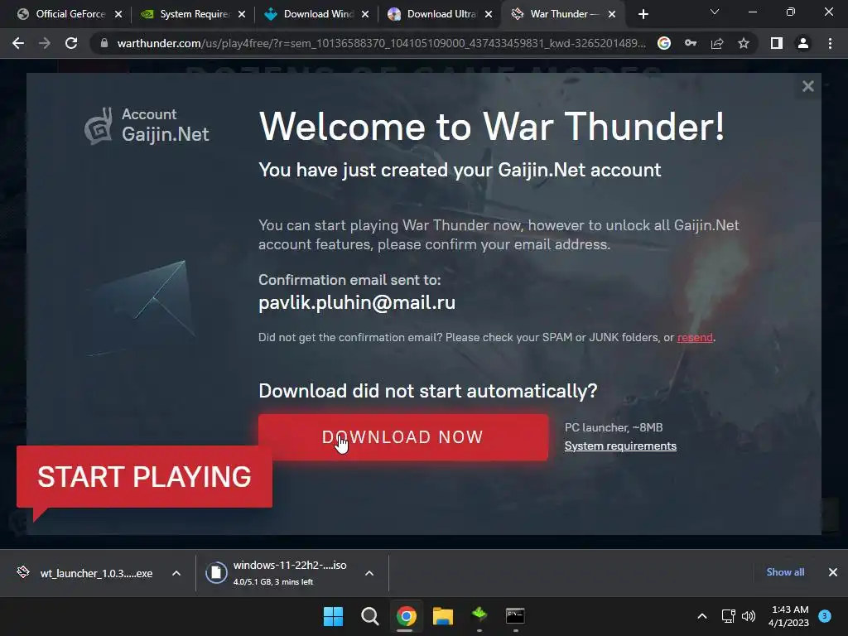Click the Gaijin.Net Account snail logo
Screen dimensions: 848x636
tap(99, 126)
